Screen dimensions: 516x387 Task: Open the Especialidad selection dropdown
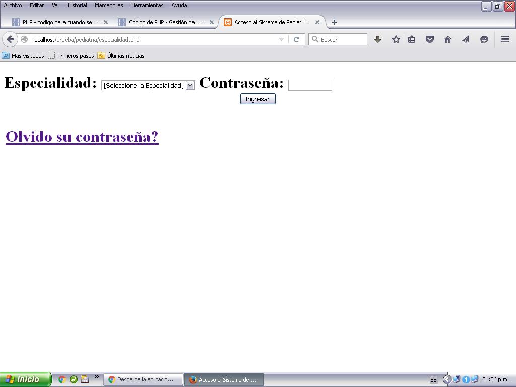(148, 85)
